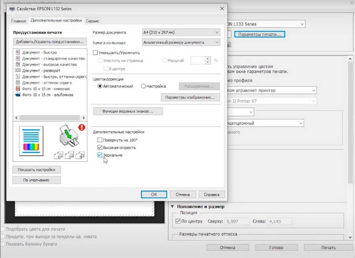Screen dimensions: 355x258
Task: Click the 'Документ - стандартное качество' preset icon
Action: [18, 58]
